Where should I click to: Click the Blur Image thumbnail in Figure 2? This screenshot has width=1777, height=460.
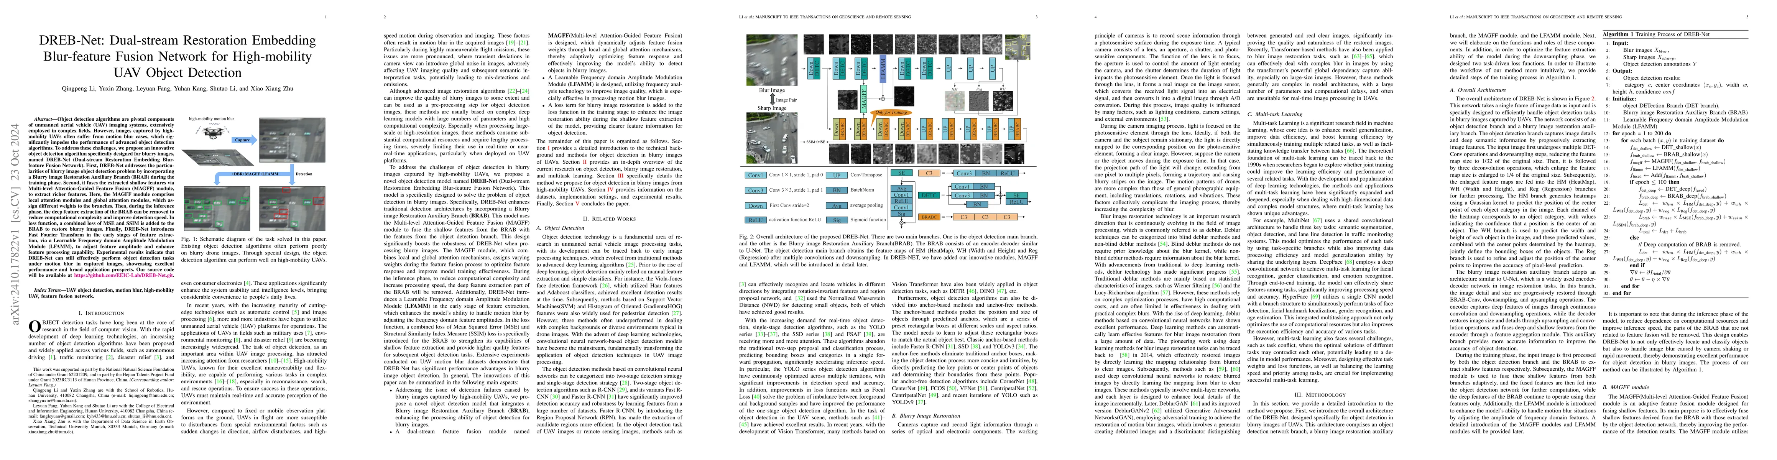(x=772, y=61)
